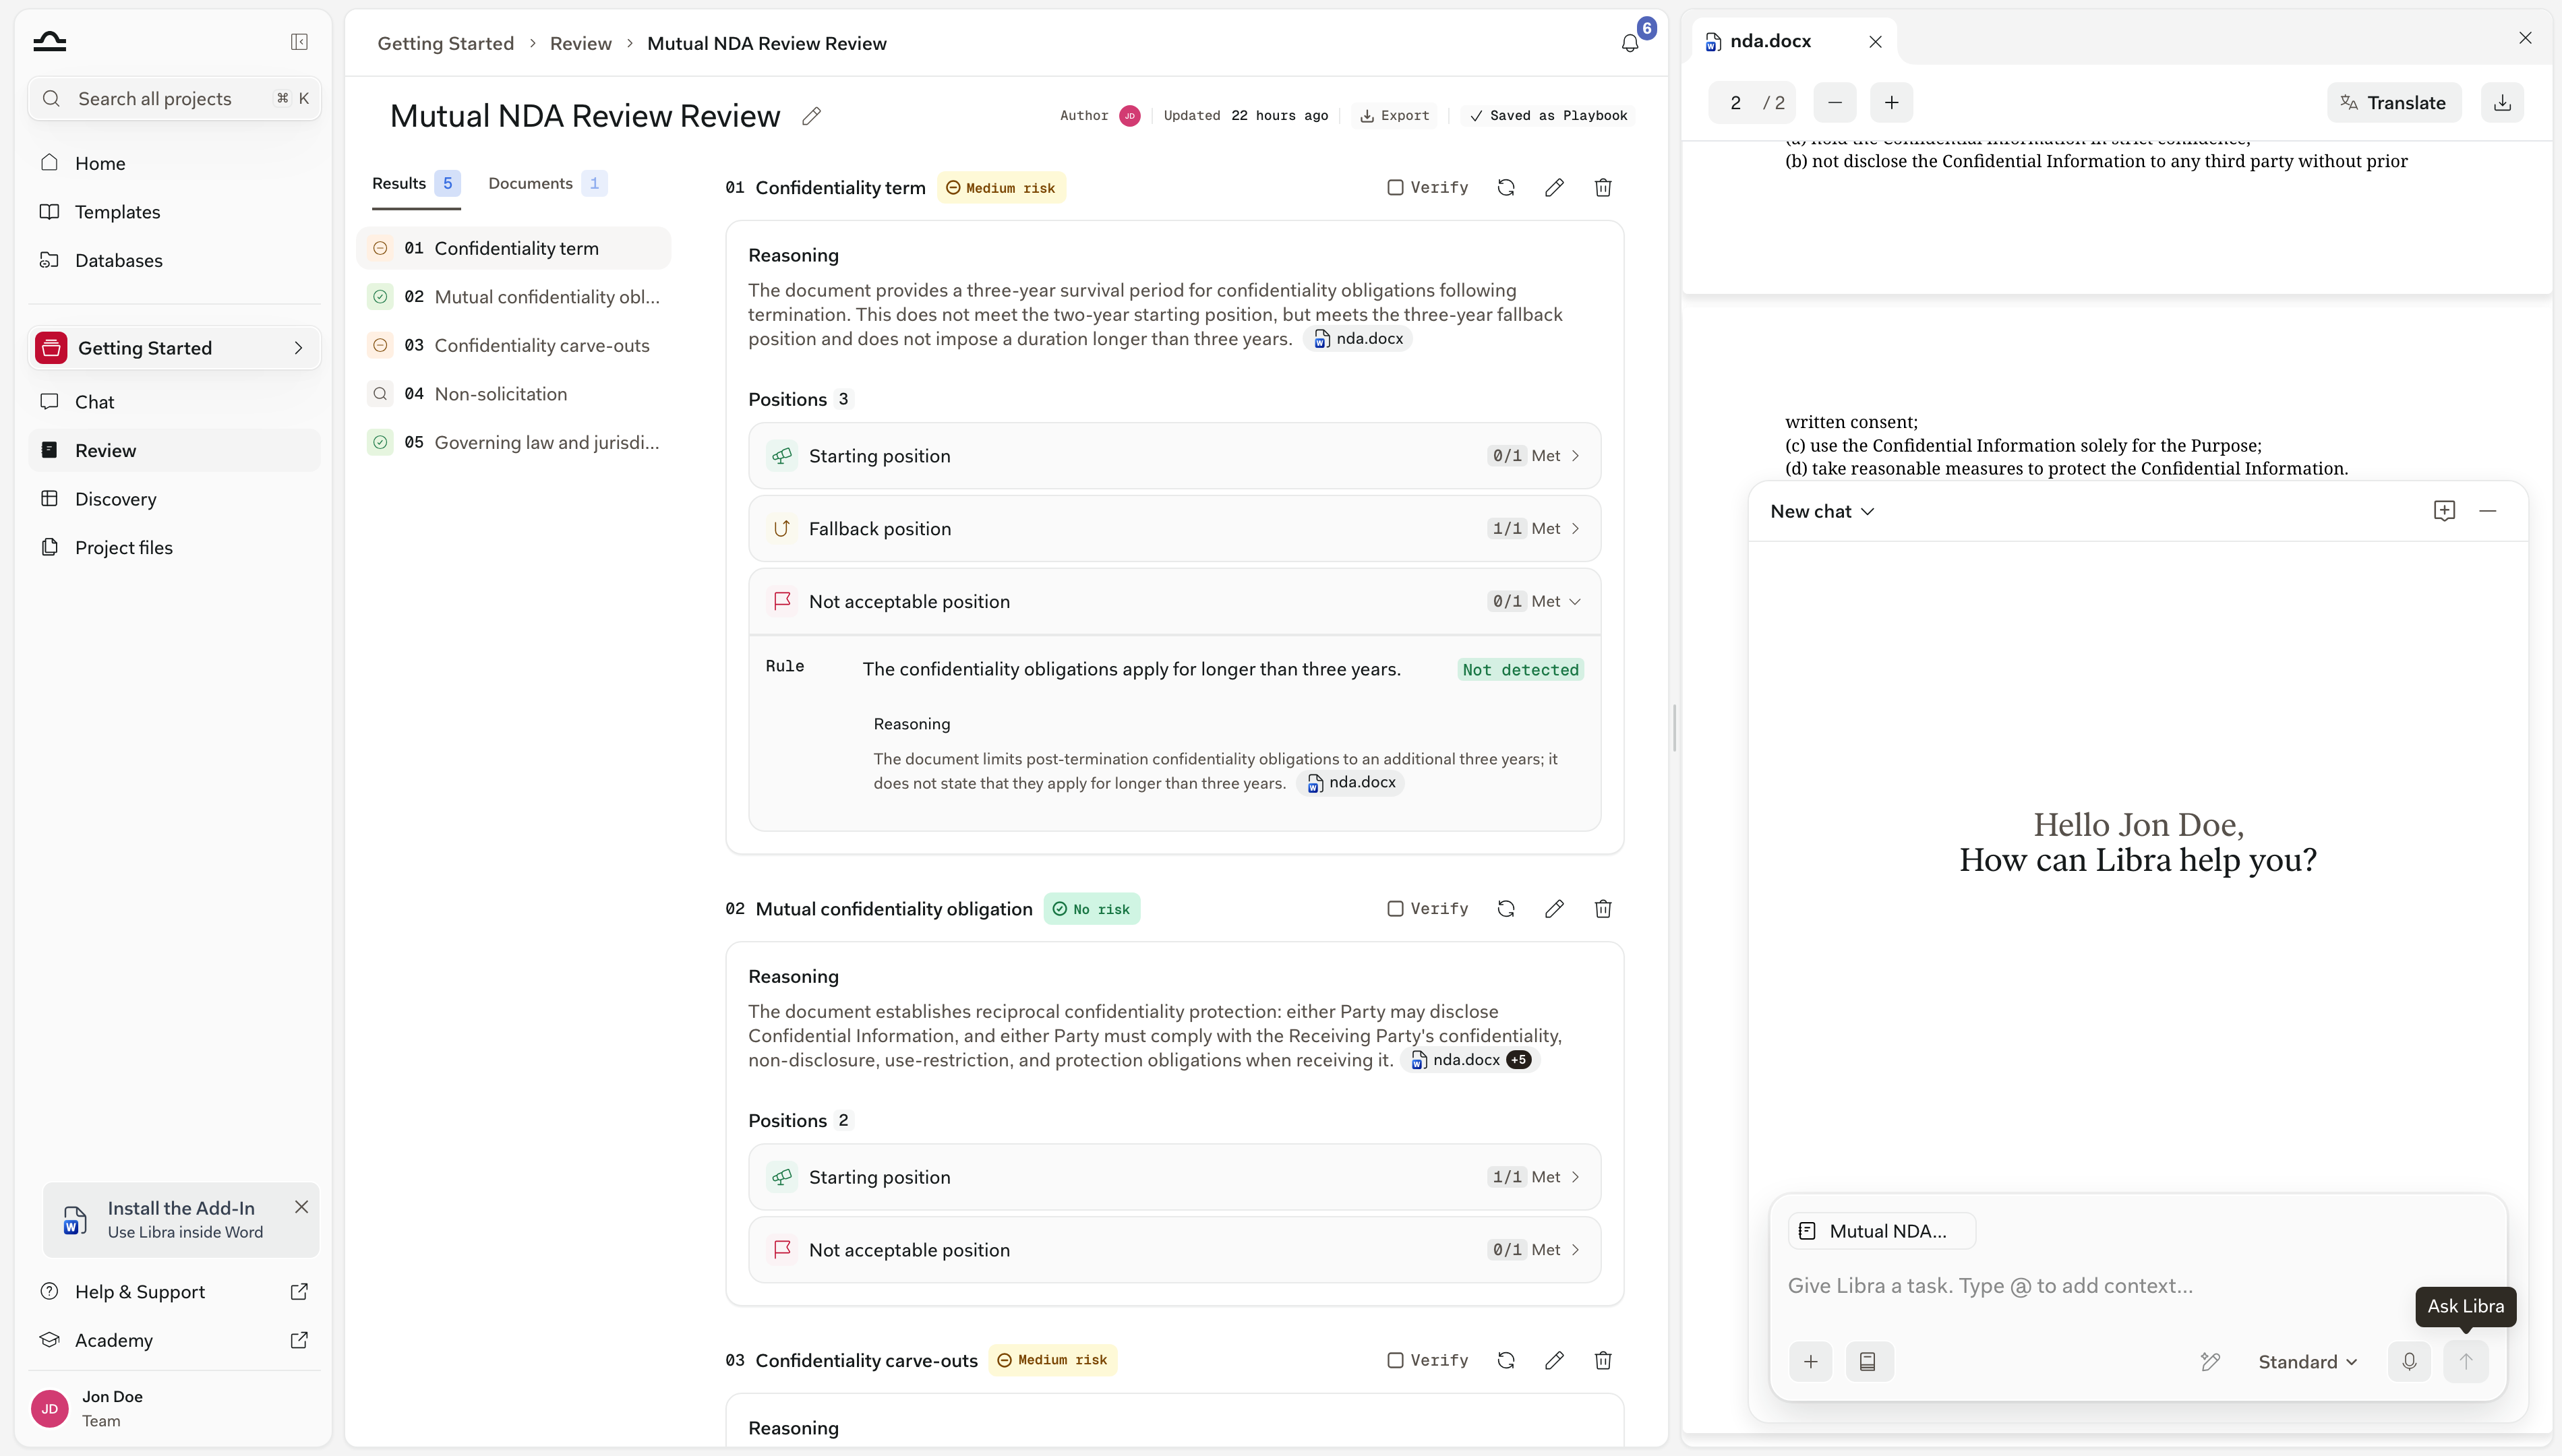Regenerate Mutual confidentiality obligation result

[1506, 909]
